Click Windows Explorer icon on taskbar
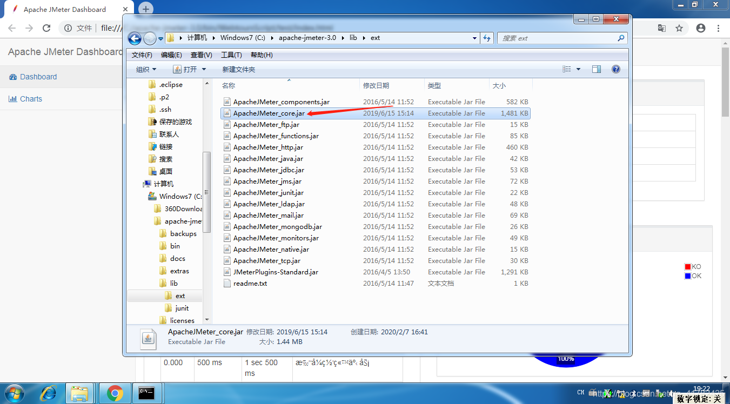730x404 pixels. [81, 393]
